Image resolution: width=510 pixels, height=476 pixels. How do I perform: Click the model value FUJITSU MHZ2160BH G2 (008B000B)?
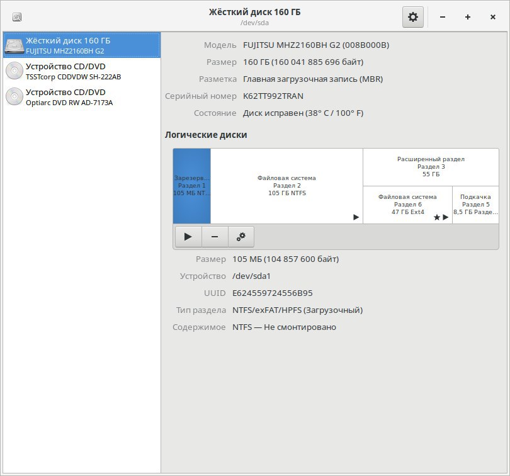(316, 45)
